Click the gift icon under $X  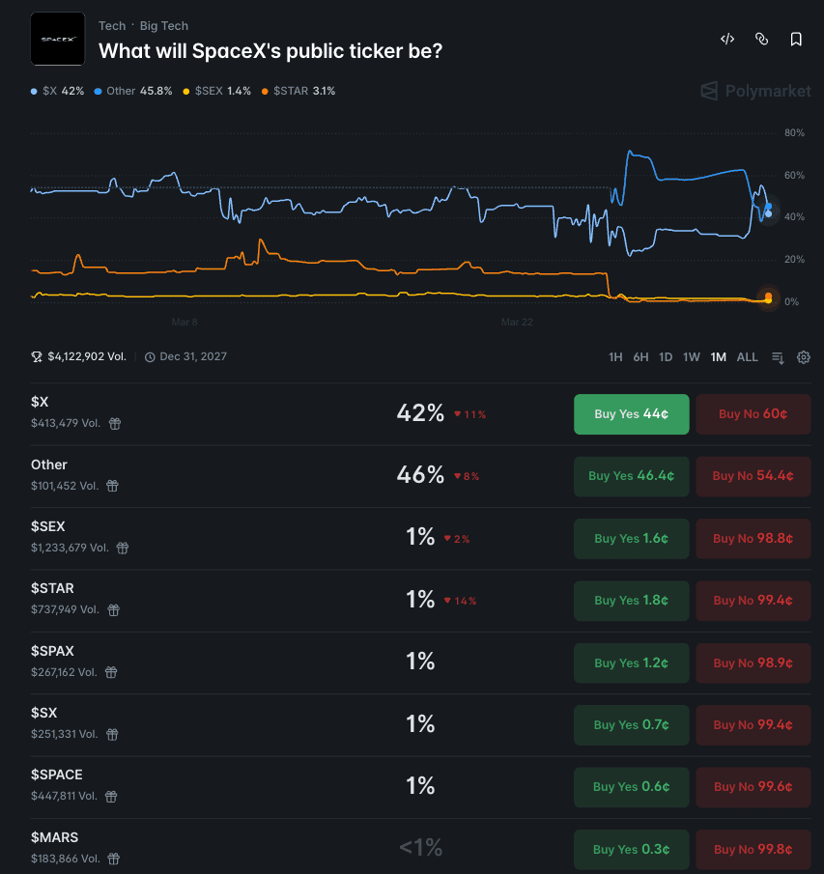(x=114, y=423)
